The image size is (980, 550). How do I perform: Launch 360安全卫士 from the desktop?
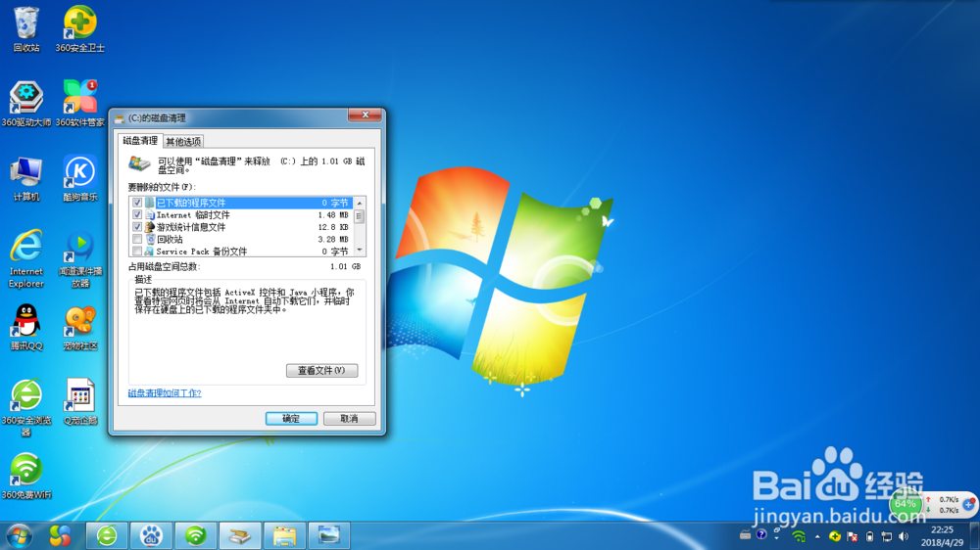(x=80, y=29)
